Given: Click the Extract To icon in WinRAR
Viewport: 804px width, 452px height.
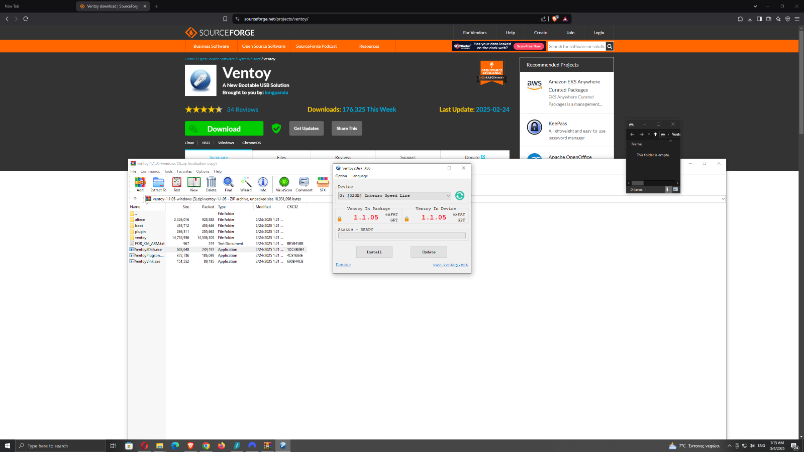Looking at the screenshot, I should point(158,184).
